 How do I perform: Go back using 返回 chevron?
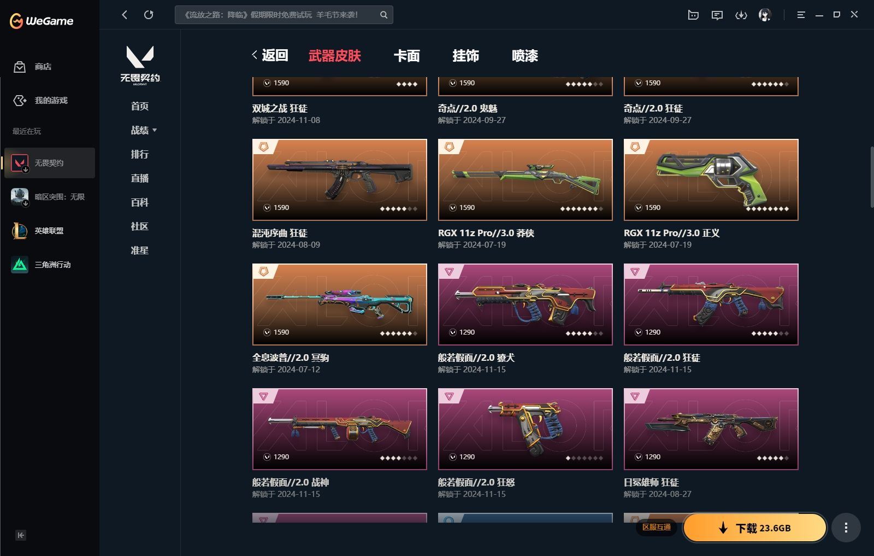270,55
